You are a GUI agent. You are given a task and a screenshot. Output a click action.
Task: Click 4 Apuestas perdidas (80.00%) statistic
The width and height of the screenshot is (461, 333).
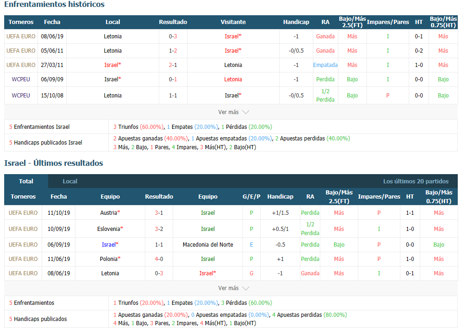click(310, 315)
